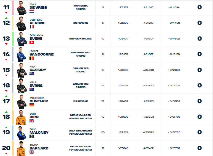Click the red down arrow below position 20

(x=6, y=154)
